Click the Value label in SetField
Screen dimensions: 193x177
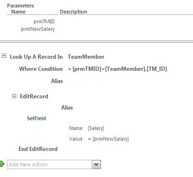[x=76, y=139]
